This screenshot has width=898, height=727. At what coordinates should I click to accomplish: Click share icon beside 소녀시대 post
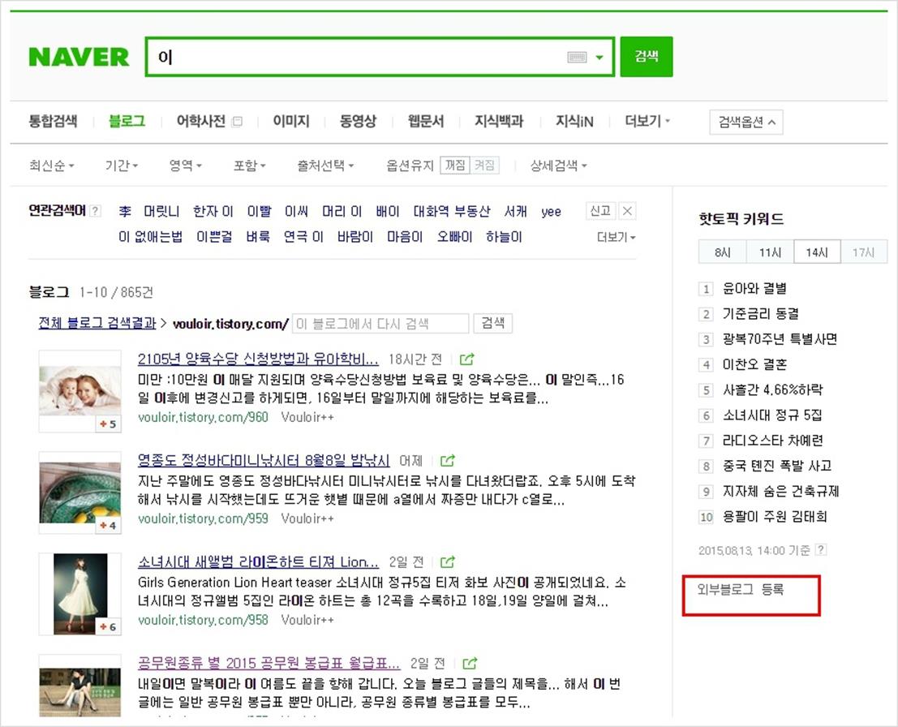[448, 562]
